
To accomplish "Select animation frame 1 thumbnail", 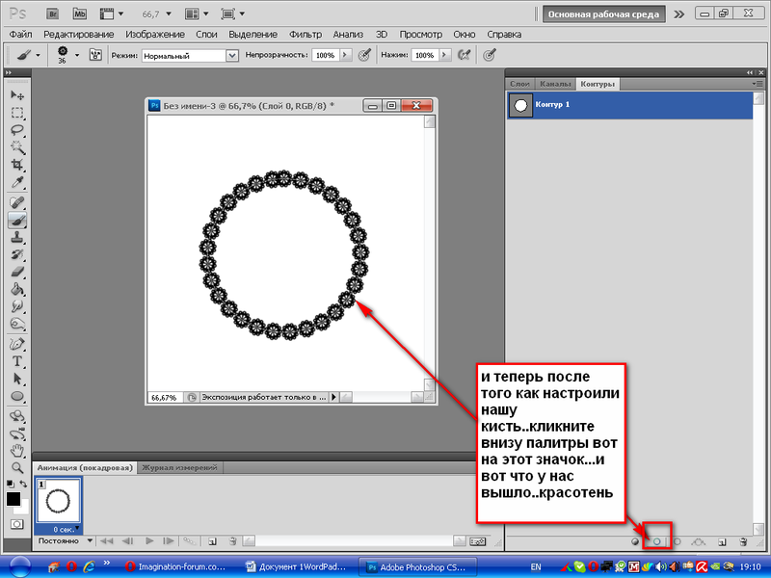I will coord(58,501).
